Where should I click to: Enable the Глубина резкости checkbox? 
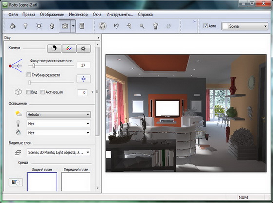click(x=29, y=75)
